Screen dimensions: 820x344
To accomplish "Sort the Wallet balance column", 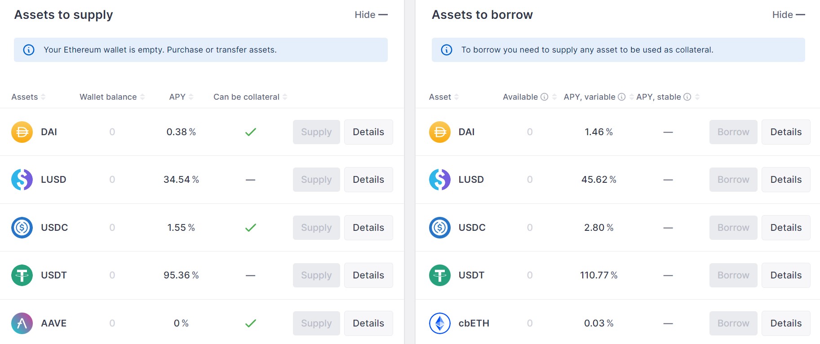I will pos(143,97).
